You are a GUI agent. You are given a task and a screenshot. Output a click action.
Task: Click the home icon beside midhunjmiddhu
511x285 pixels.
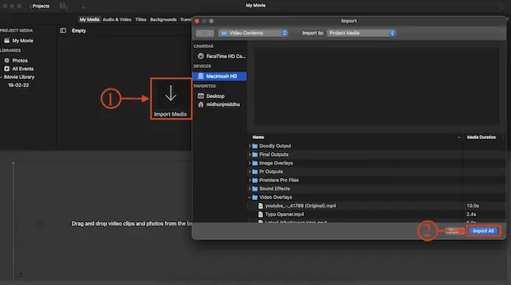click(201, 104)
